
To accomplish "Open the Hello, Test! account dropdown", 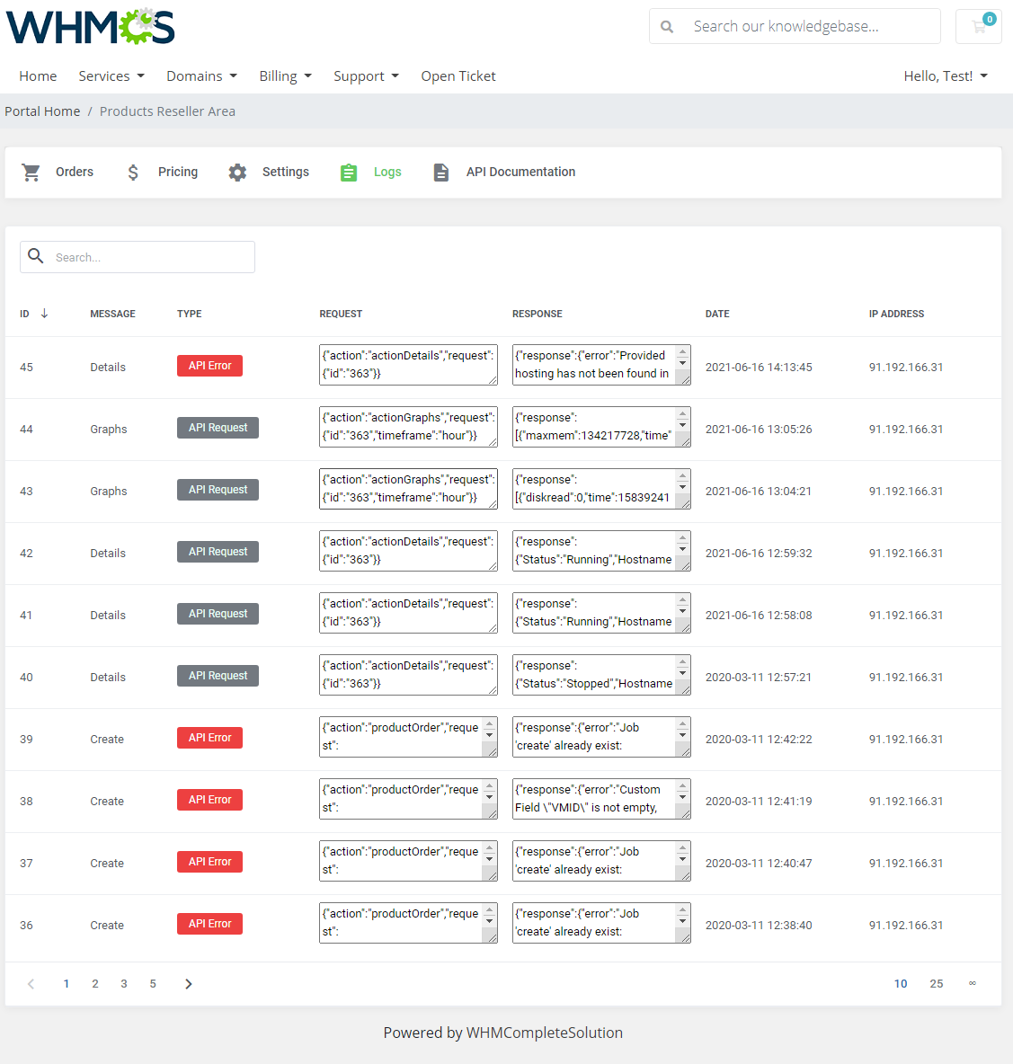I will pos(946,76).
